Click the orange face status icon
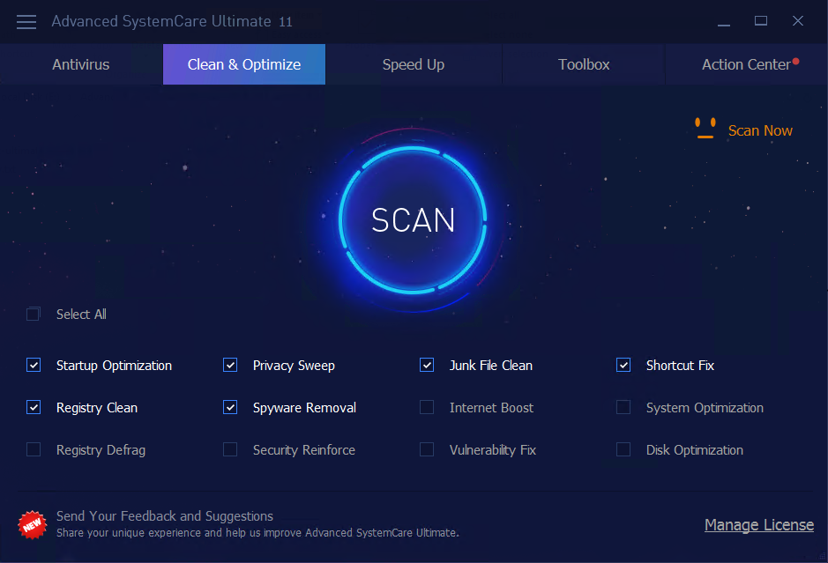 click(705, 129)
